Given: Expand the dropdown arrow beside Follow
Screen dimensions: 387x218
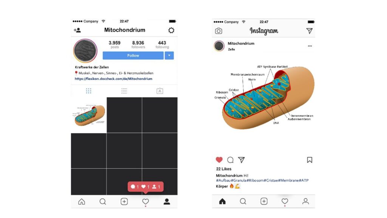Looking at the screenshot, I should click(x=169, y=56).
